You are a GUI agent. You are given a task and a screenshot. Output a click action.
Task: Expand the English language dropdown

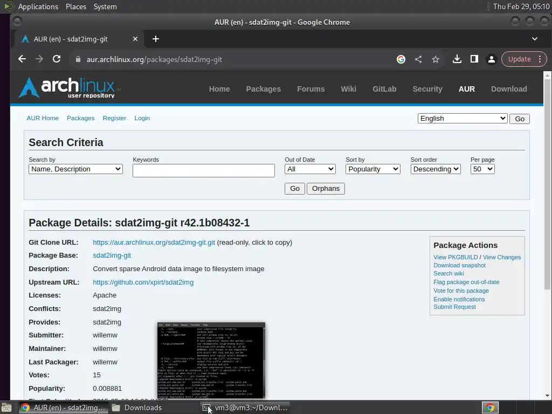coord(462,118)
